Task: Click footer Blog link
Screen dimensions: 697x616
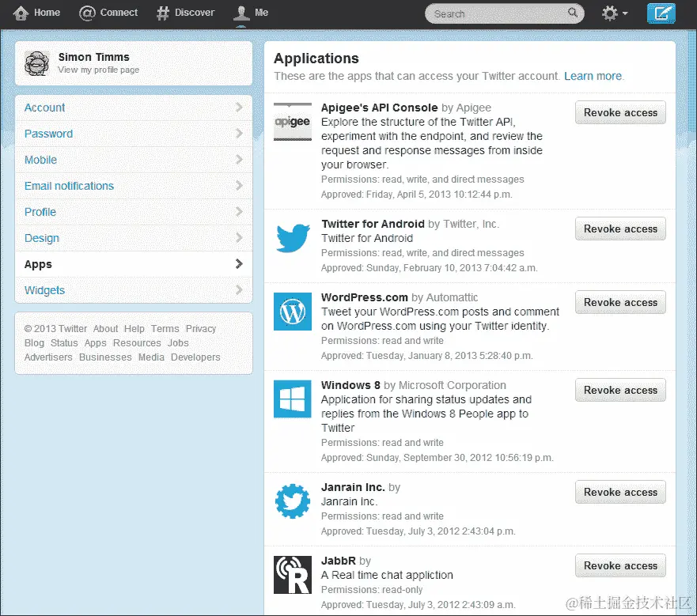Action: click(x=34, y=343)
